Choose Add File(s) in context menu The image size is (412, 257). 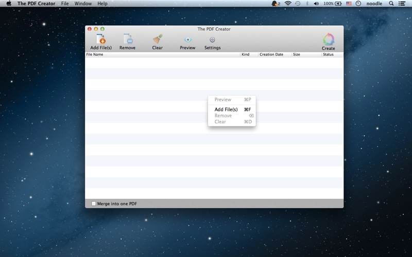pos(232,109)
